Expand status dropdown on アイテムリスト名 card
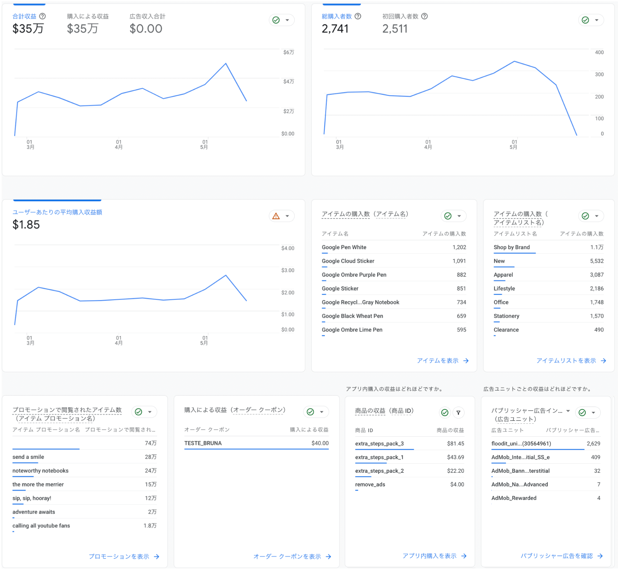This screenshot has width=618, height=576. [x=597, y=216]
